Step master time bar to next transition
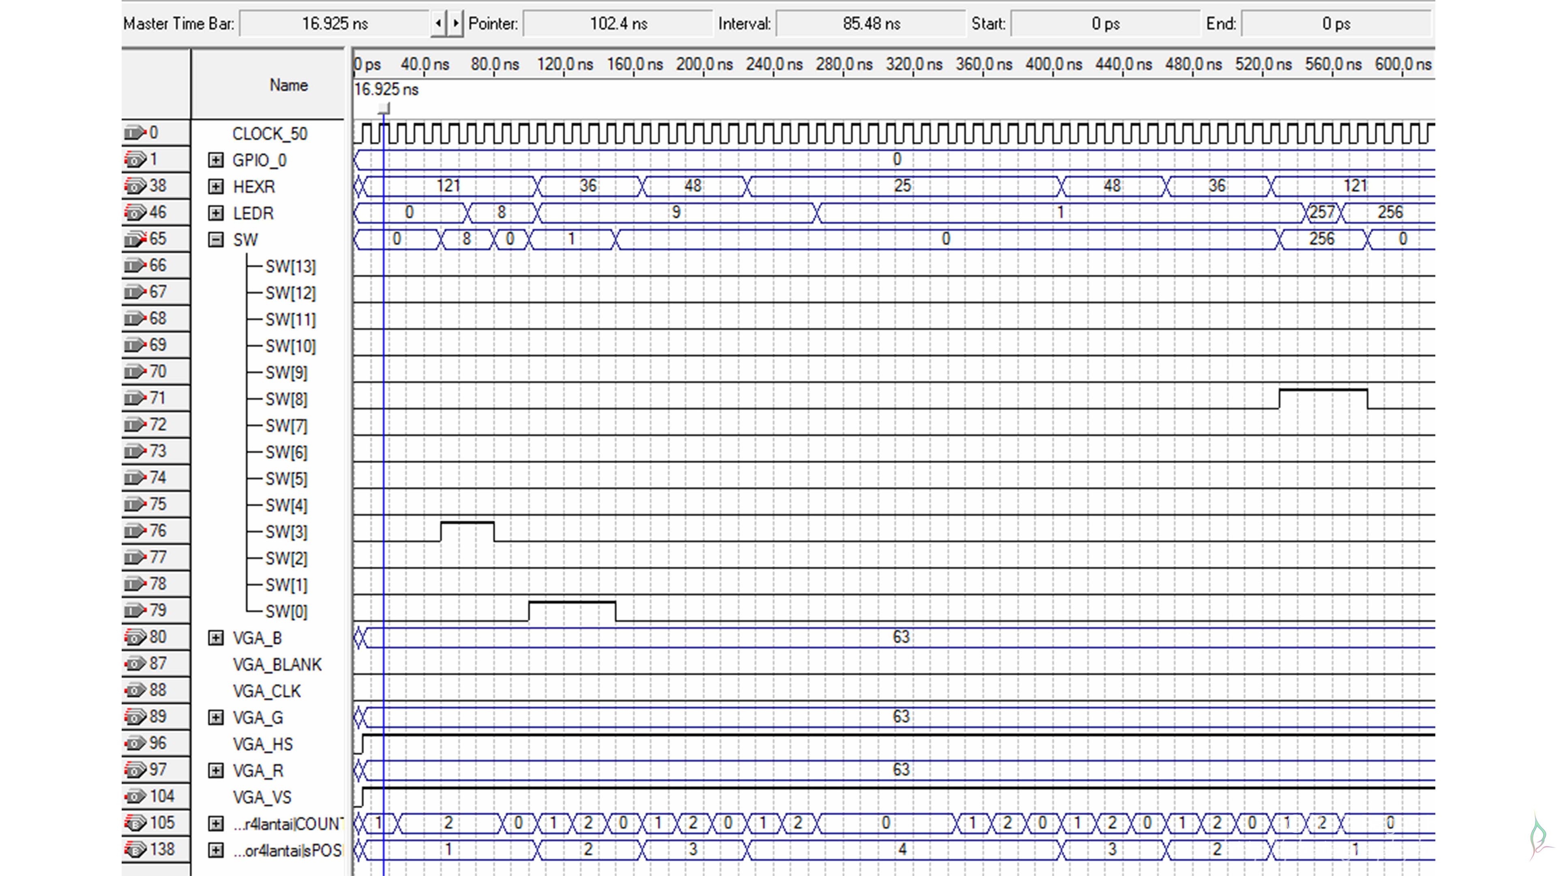The width and height of the screenshot is (1557, 876). (x=456, y=24)
